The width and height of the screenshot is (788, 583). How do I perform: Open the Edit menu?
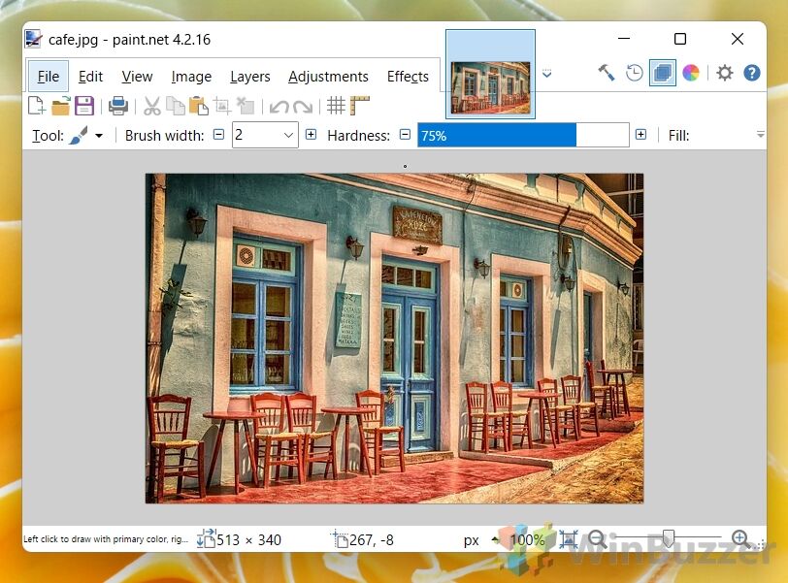[90, 77]
